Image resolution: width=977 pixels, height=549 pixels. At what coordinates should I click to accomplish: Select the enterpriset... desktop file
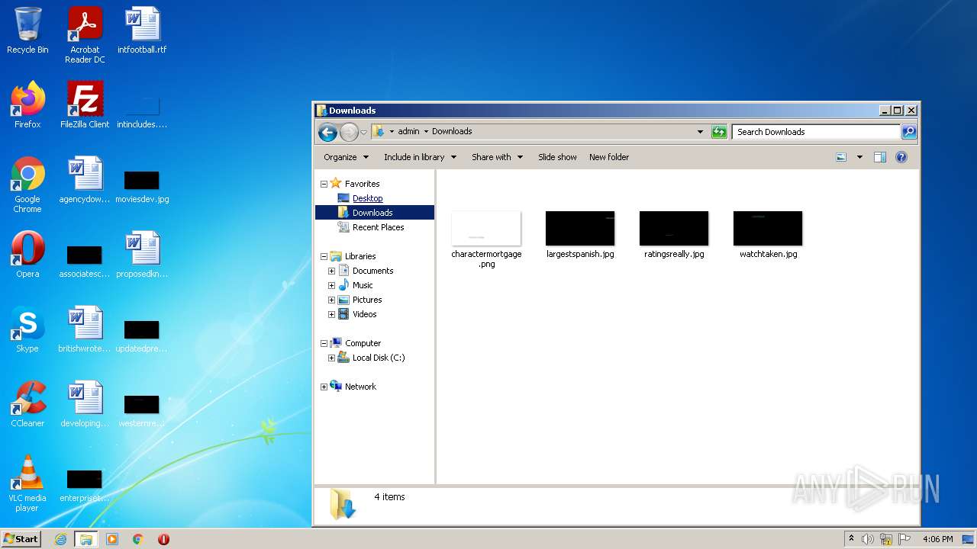[85, 486]
